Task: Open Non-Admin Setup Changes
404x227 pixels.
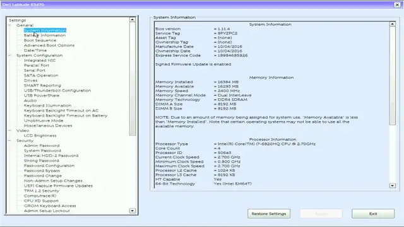Action: 53,181
